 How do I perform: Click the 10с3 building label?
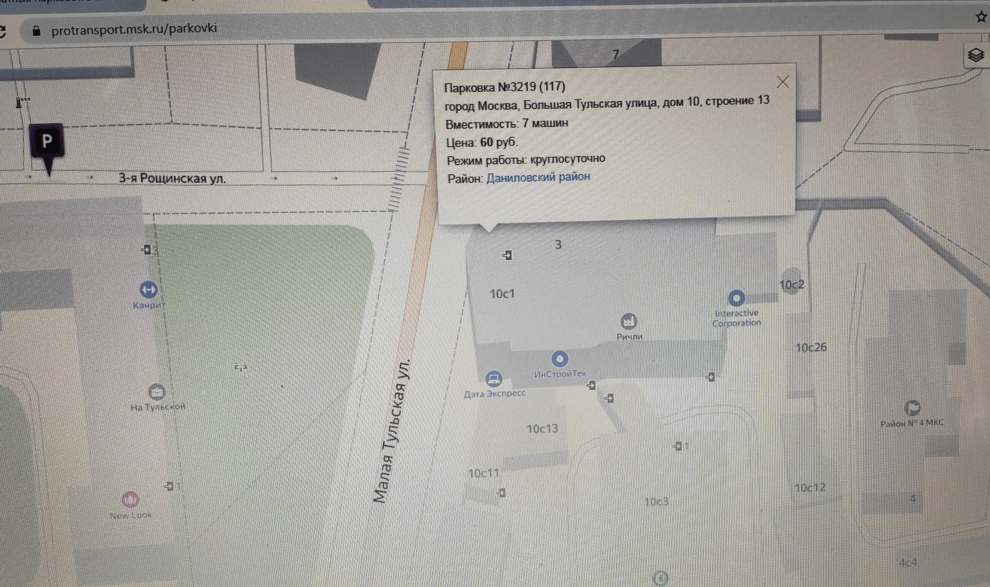coord(656,501)
